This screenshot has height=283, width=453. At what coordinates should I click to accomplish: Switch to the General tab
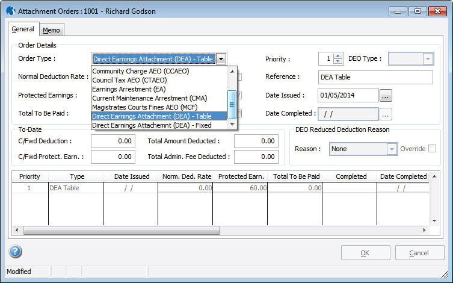23,29
